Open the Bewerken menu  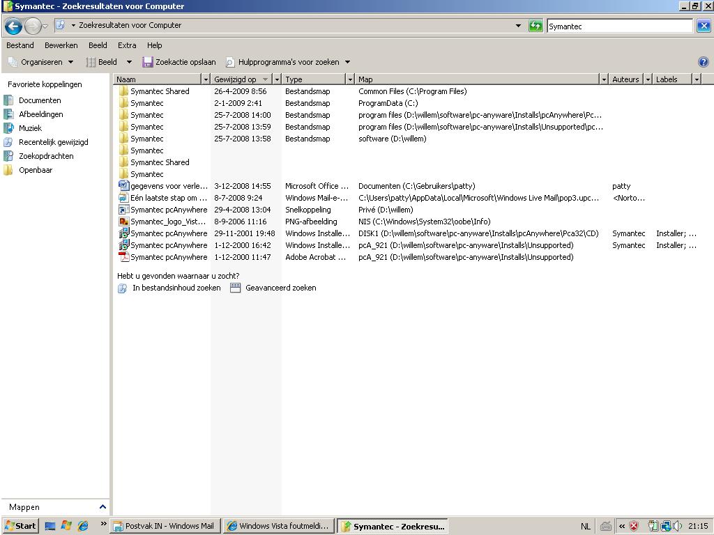(61, 45)
